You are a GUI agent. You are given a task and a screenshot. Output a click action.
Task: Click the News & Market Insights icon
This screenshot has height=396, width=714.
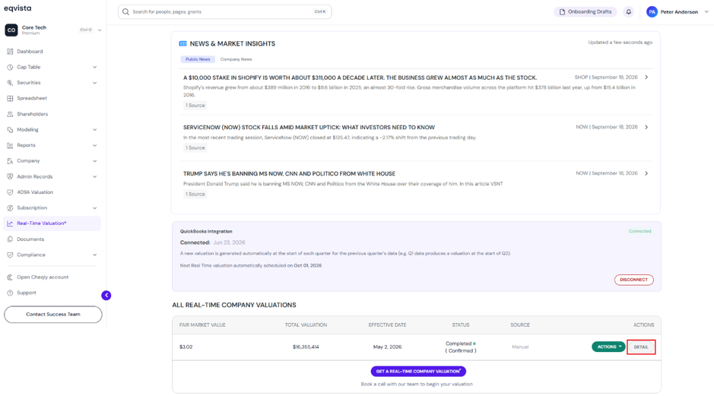click(182, 43)
